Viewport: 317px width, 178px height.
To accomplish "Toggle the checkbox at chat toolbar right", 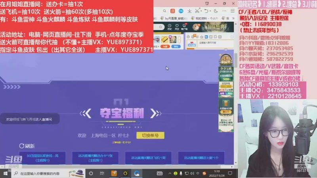I will [232, 37].
